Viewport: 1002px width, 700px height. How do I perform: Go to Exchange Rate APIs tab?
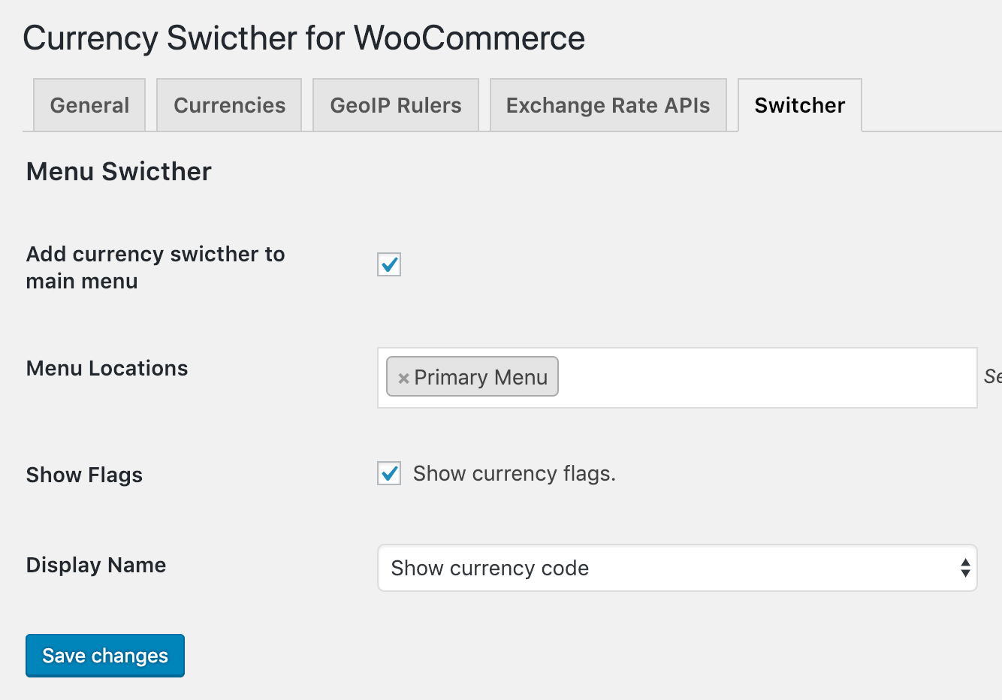tap(608, 105)
